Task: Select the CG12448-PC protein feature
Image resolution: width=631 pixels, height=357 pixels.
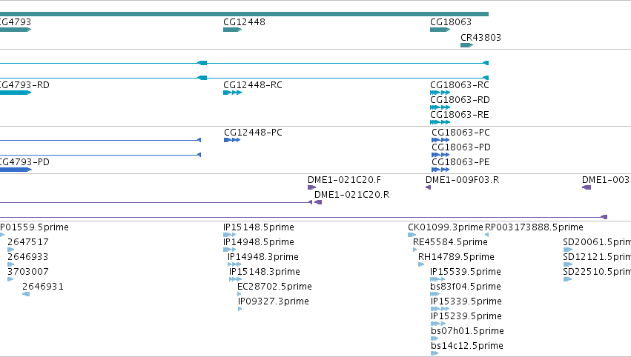Action: pyautogui.click(x=232, y=140)
